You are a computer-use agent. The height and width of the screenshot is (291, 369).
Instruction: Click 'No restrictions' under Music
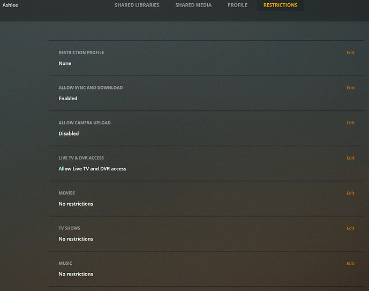[76, 274]
